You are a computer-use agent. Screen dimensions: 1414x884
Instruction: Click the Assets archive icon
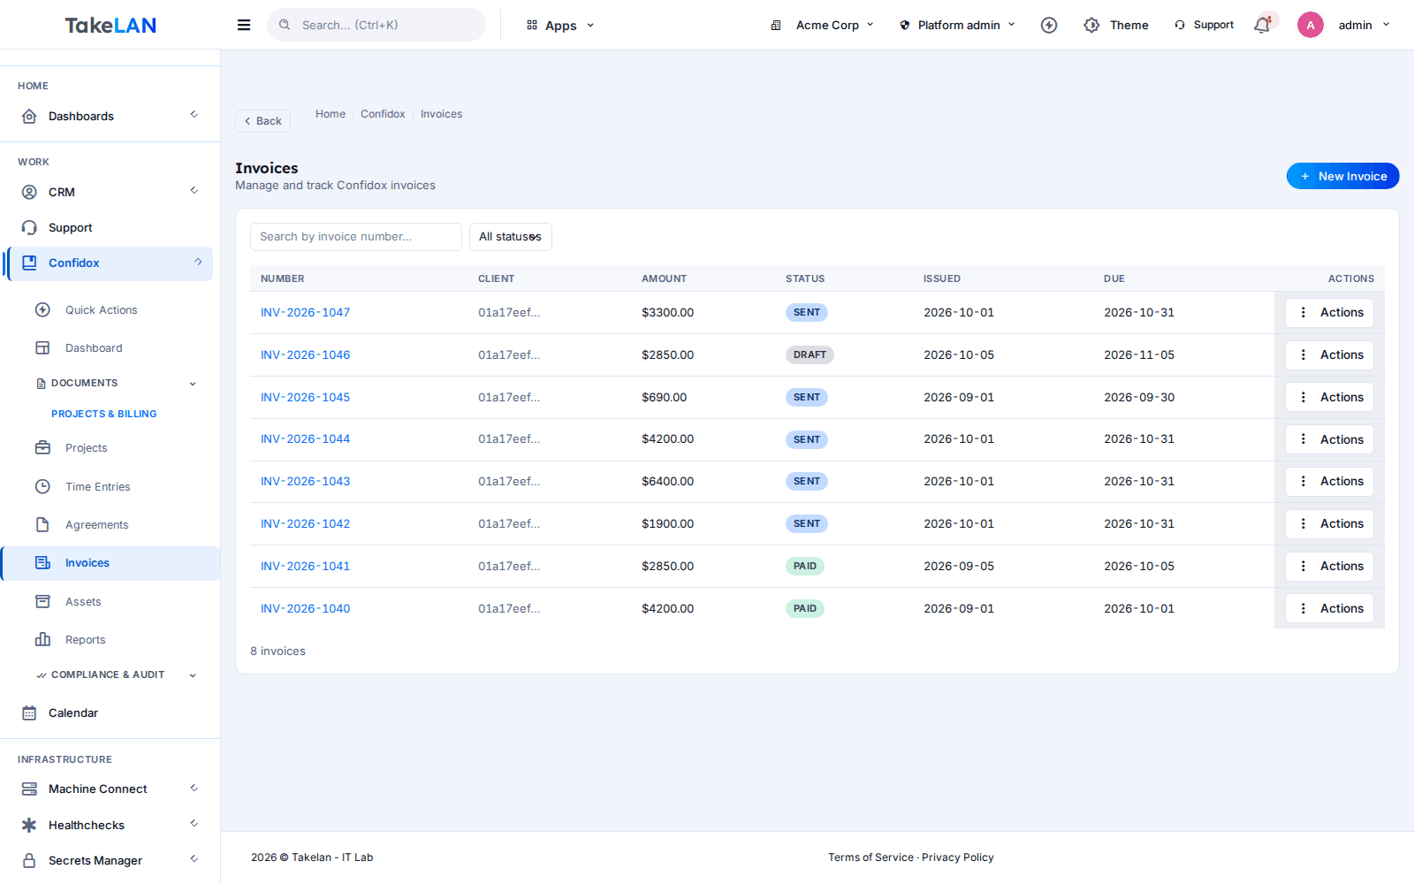[x=42, y=601]
